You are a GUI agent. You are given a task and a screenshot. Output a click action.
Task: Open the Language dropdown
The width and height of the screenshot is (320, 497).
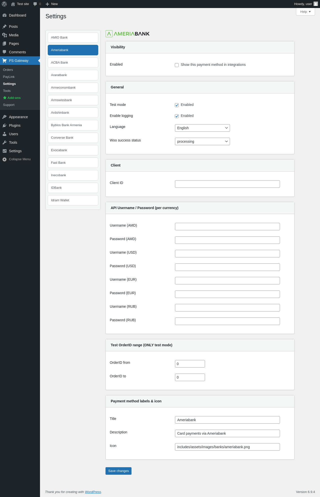[202, 128]
